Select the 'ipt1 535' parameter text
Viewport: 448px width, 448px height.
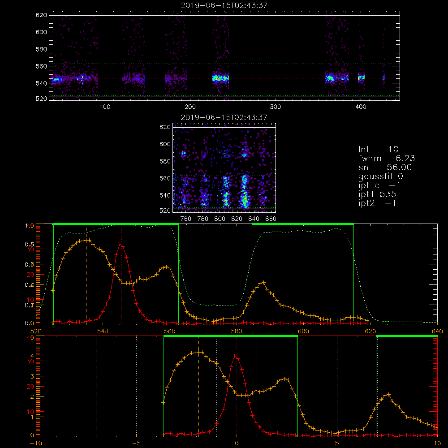377,194
